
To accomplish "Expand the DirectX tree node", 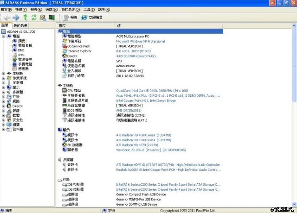I will click(x=4, y=106).
